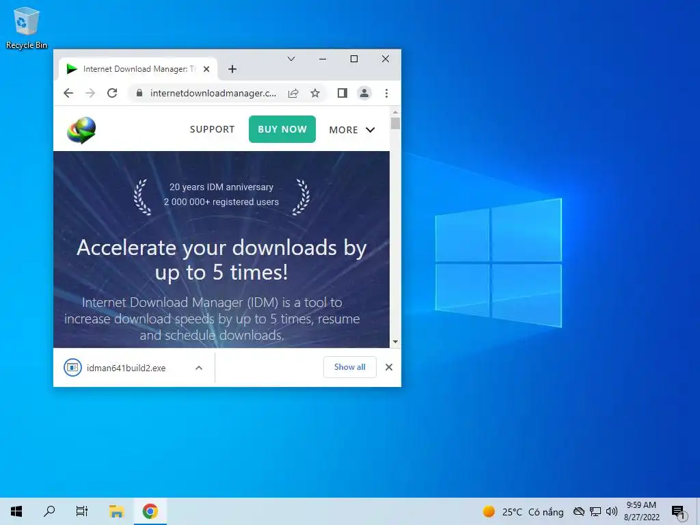Open network status tray icon
The width and height of the screenshot is (700, 525).
point(595,511)
